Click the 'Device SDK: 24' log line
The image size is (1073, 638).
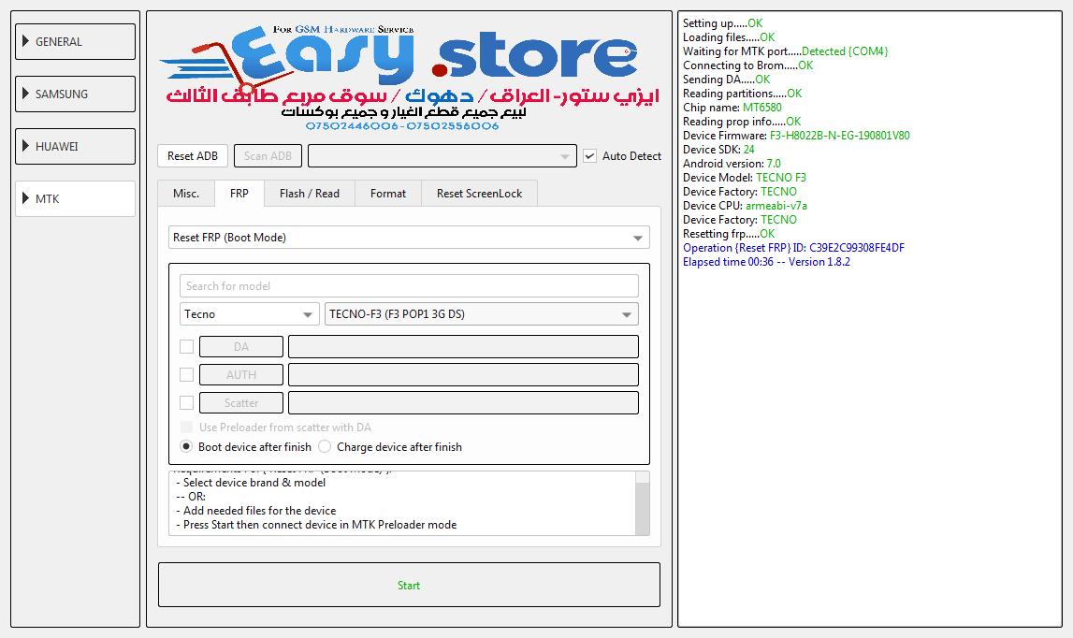click(x=718, y=150)
